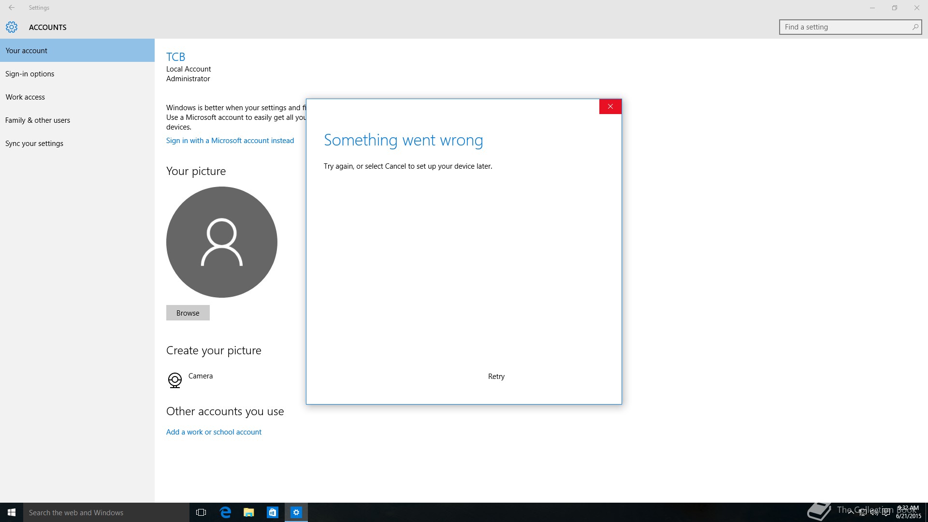
Task: Click the Settings taskbar icon
Action: coord(296,512)
